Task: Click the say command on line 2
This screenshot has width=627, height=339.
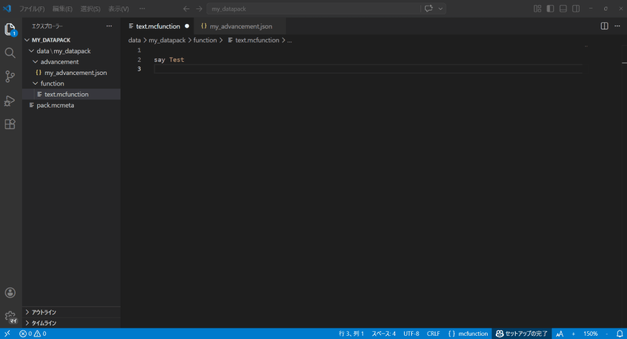Action: [x=160, y=59]
